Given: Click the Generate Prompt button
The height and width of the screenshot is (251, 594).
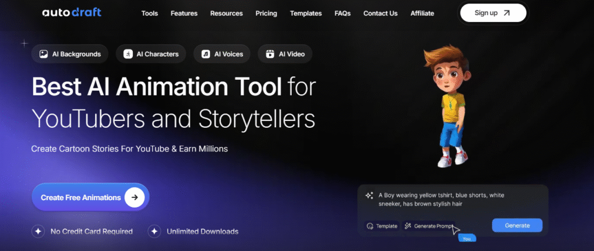Looking at the screenshot, I should (x=429, y=226).
